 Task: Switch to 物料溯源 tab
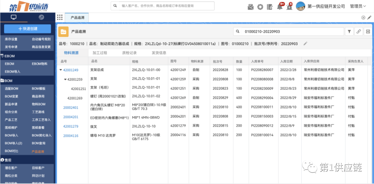click(x=71, y=53)
